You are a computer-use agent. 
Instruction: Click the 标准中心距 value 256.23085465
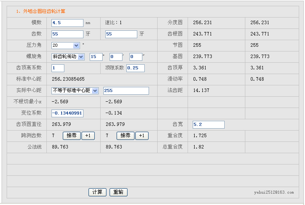pyautogui.click(x=68, y=79)
